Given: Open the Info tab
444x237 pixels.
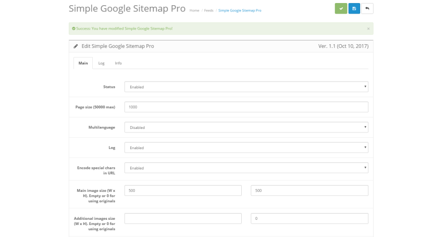Looking at the screenshot, I should [118, 63].
